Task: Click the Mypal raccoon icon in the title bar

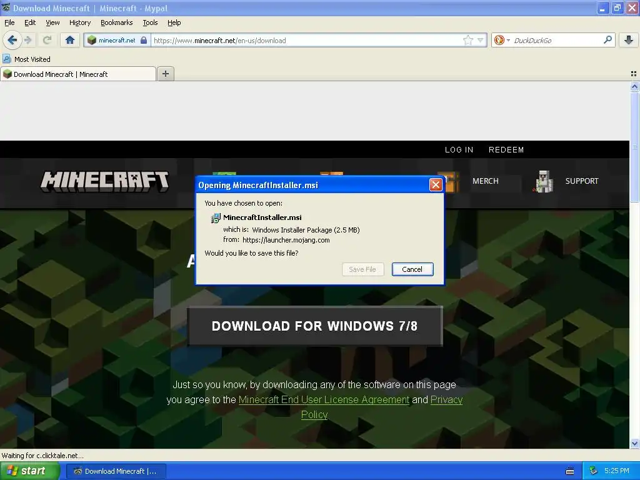Action: pos(6,7)
